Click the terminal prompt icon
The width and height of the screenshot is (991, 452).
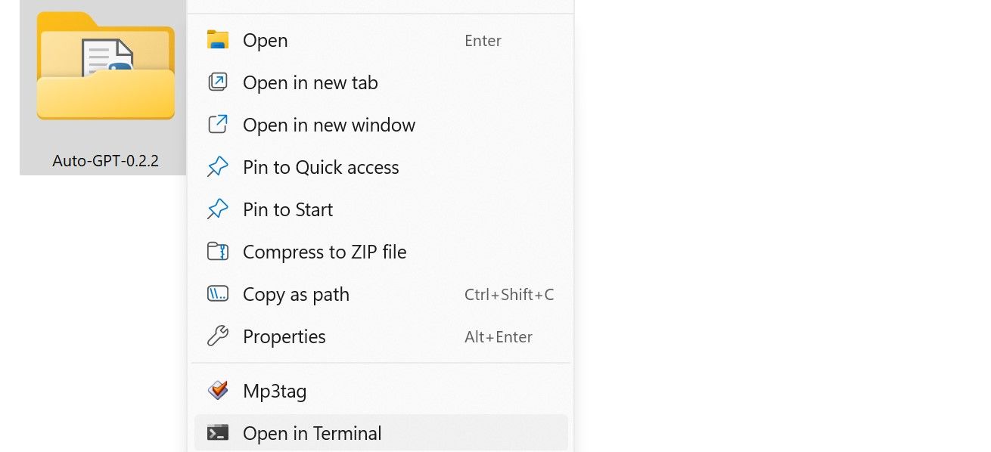tap(218, 433)
